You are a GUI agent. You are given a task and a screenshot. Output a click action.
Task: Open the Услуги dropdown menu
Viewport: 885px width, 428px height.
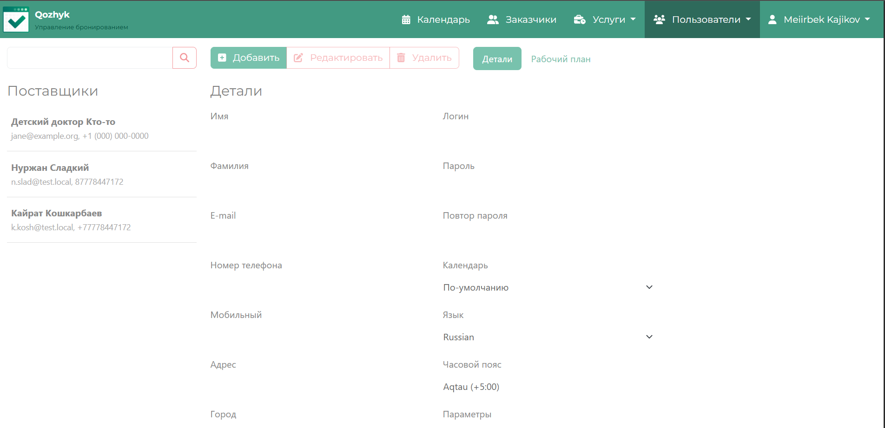[x=605, y=19]
